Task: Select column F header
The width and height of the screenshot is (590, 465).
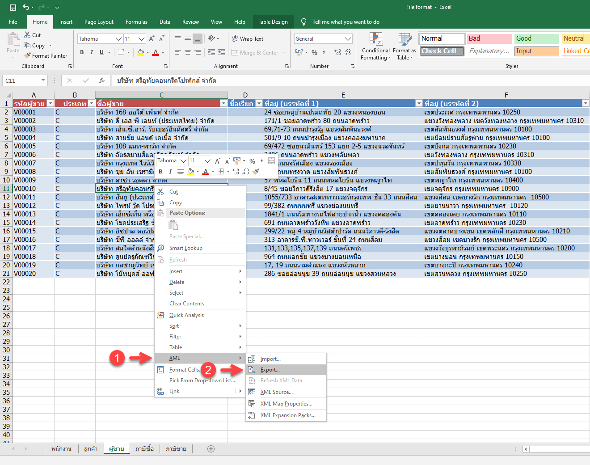Action: click(506, 95)
